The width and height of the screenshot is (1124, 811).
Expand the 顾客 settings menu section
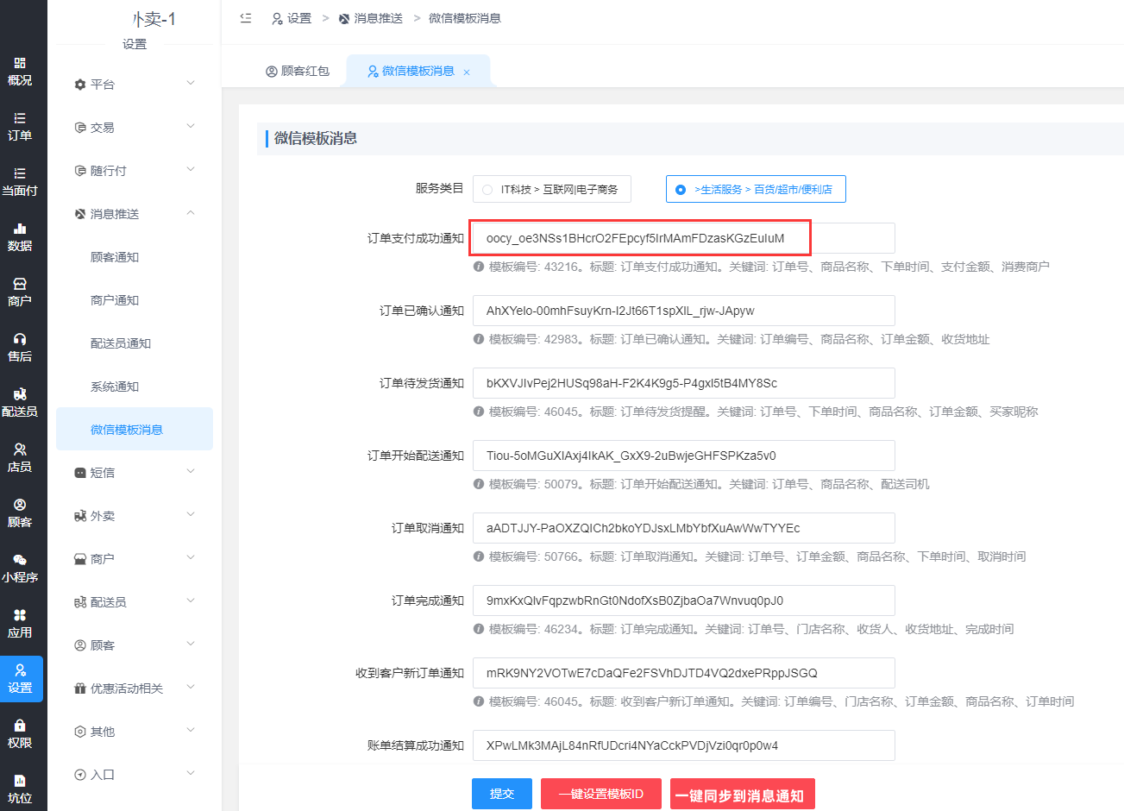[x=135, y=644]
